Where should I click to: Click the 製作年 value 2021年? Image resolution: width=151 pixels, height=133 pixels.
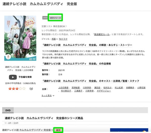point(61,70)
